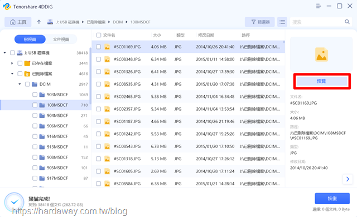
Task: Open the 906MSDCF folder in tree
Action: (57, 126)
